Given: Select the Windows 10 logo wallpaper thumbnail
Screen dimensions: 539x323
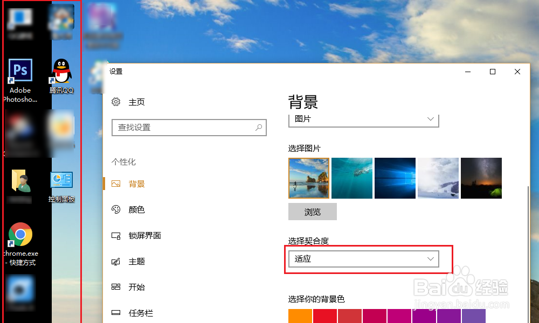Looking at the screenshot, I should (395, 178).
